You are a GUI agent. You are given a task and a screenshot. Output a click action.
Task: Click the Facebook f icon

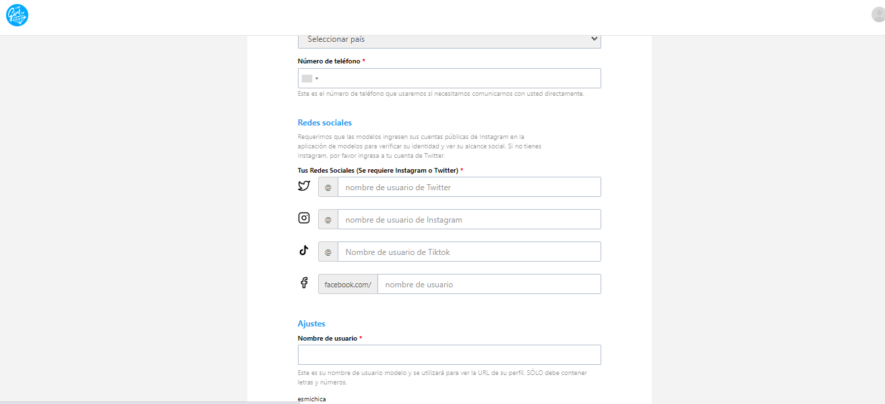[304, 283]
